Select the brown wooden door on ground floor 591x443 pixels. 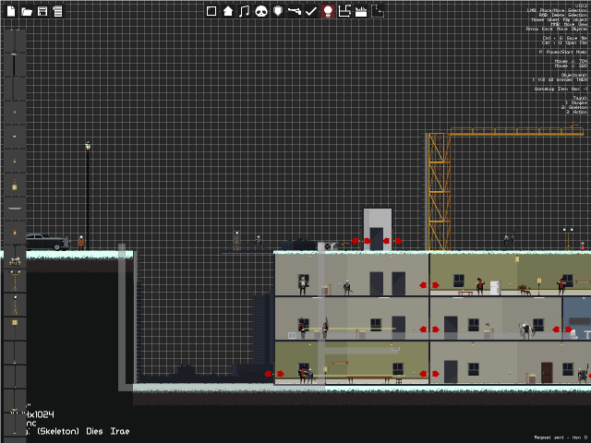click(547, 373)
